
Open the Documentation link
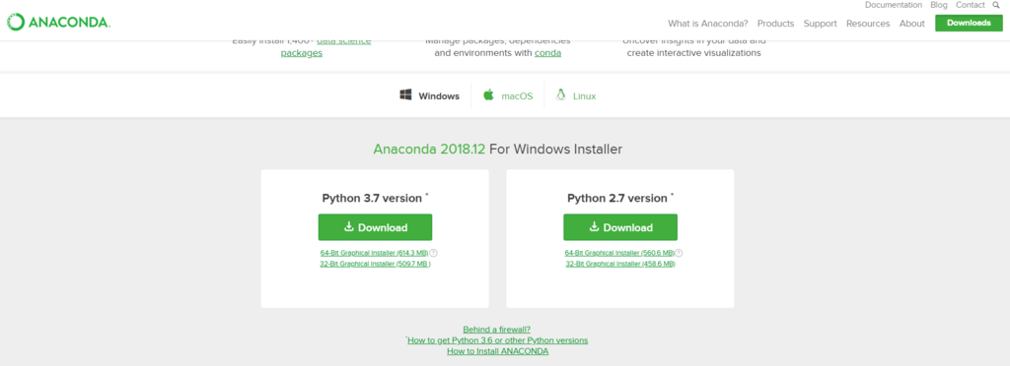click(894, 5)
